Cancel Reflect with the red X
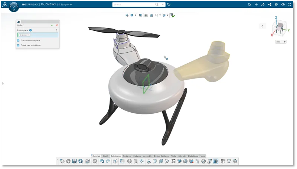The height and width of the screenshot is (169, 297). click(57, 25)
